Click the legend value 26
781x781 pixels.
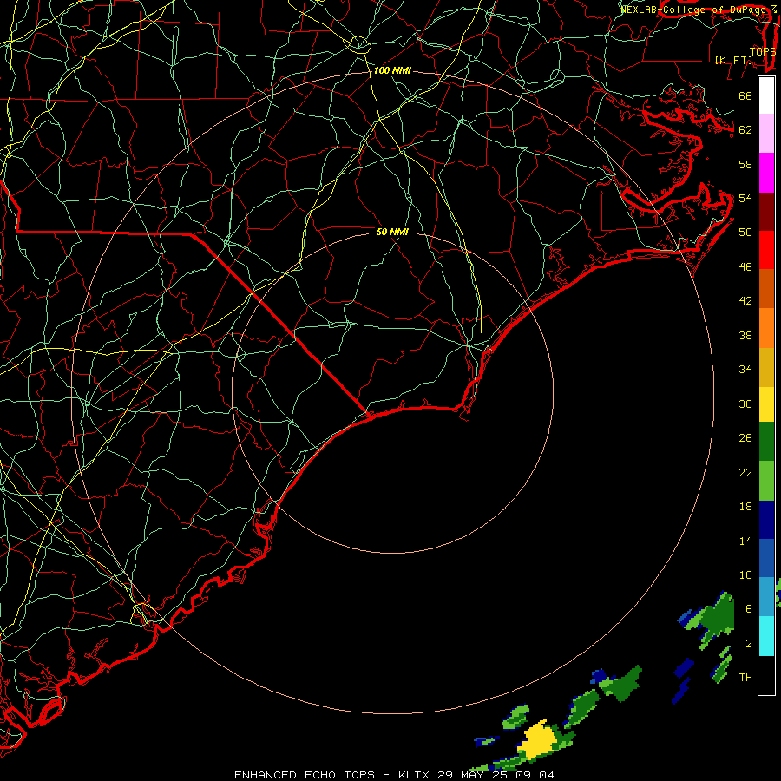745,438
